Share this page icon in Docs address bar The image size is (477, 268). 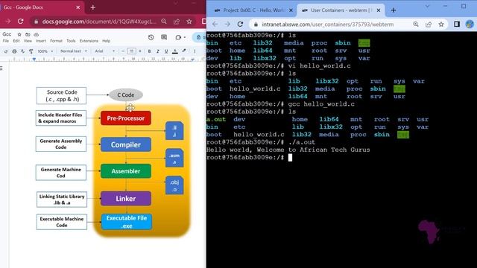click(177, 22)
